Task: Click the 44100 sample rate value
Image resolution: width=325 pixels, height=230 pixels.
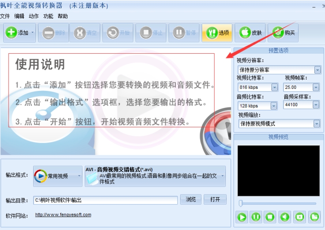Action: point(291,105)
